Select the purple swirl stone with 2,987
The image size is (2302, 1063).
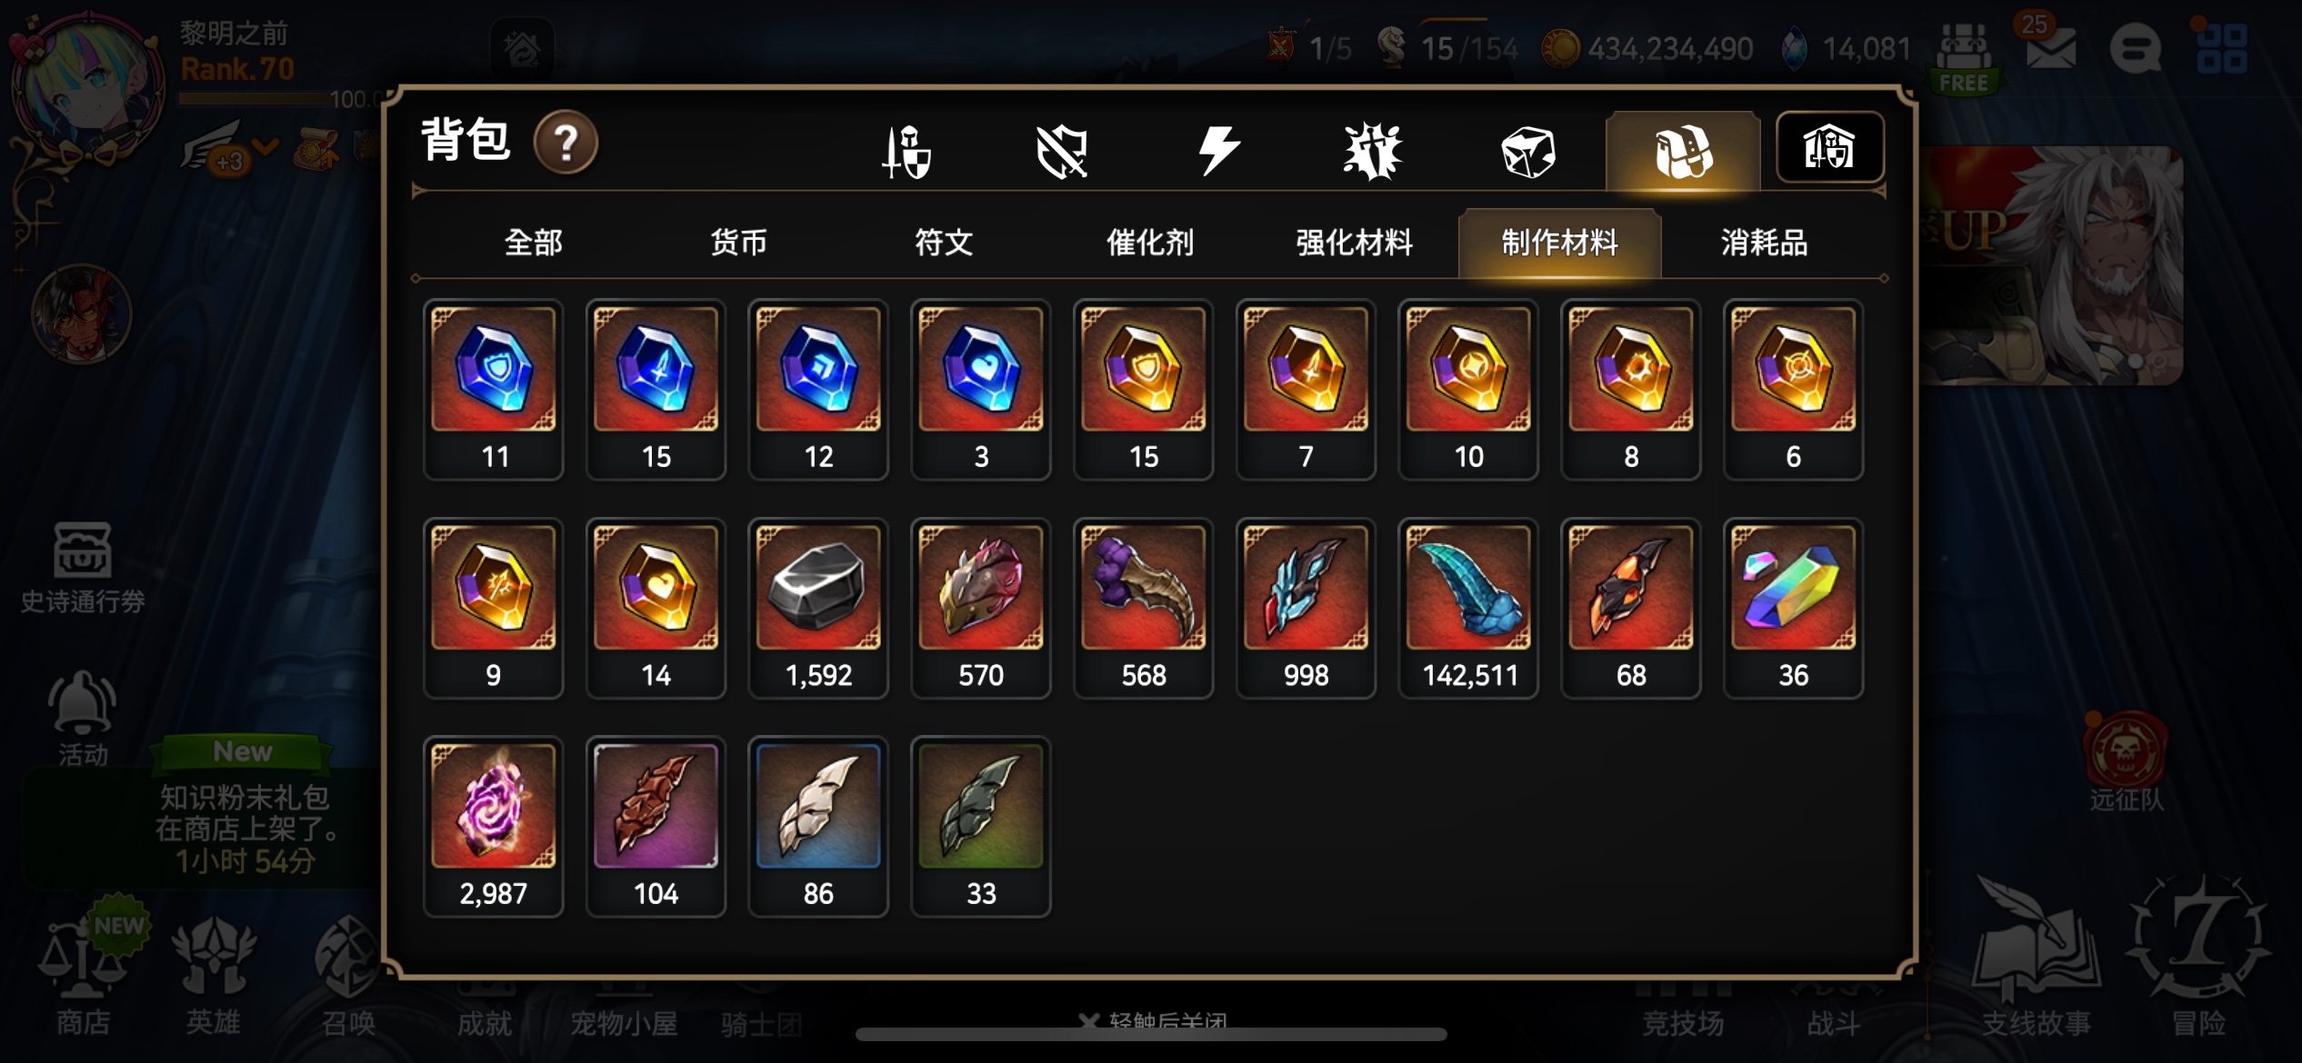[x=494, y=826]
